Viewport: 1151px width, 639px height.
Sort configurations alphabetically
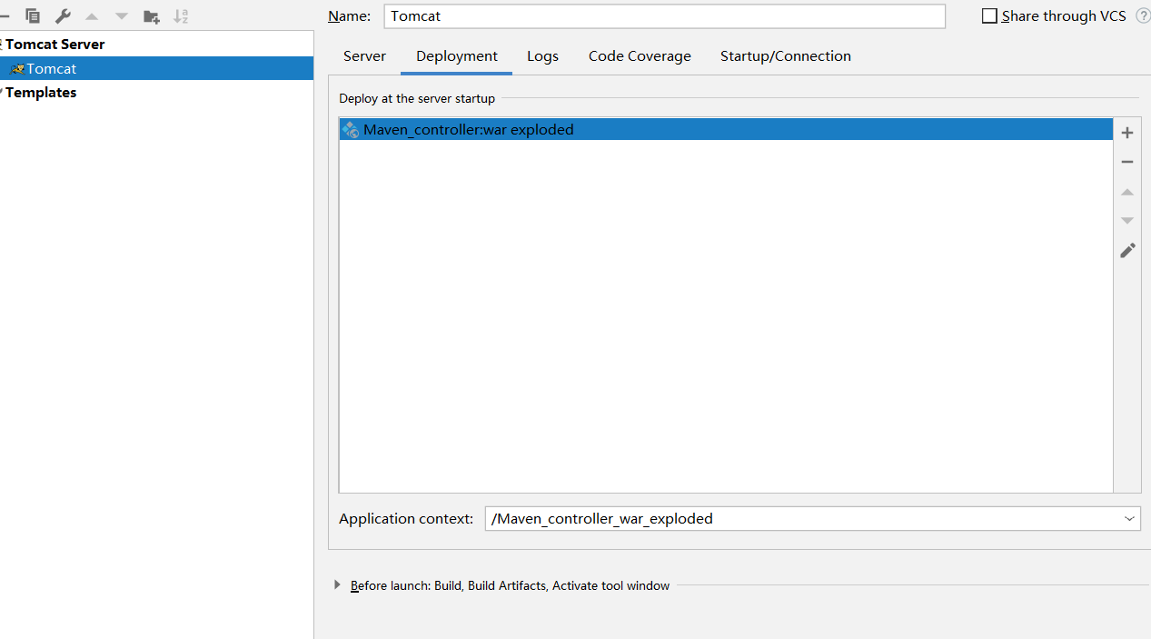click(181, 15)
